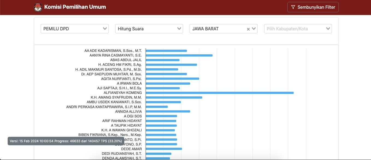
Task: Click the bar for H. ACENG HM FIKRI, S.Ag.
Action: click(x=171, y=65)
